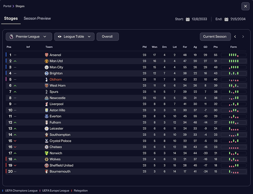Open the League Table view dropdown
This screenshot has width=253, height=194.
(89, 37)
